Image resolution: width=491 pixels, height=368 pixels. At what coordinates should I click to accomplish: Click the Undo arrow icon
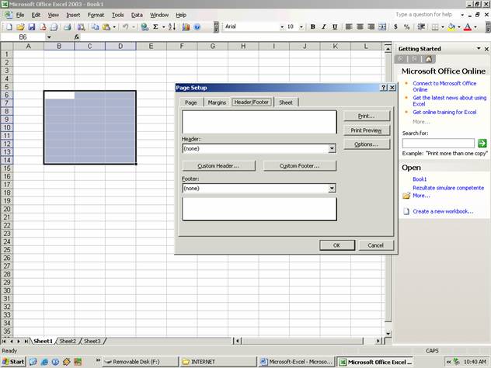[x=126, y=27]
